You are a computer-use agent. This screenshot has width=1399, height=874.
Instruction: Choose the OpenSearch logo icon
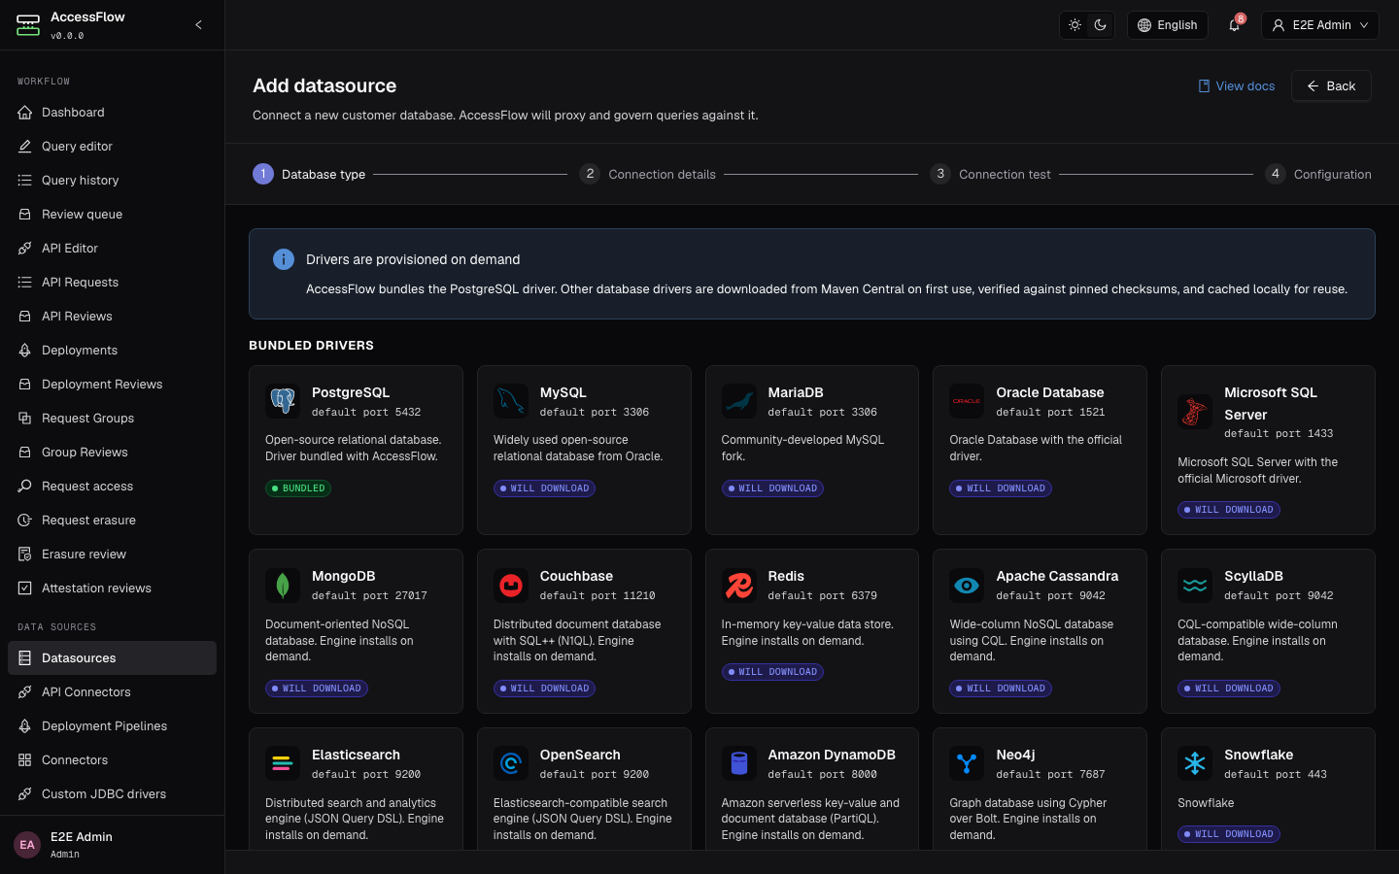(x=511, y=763)
